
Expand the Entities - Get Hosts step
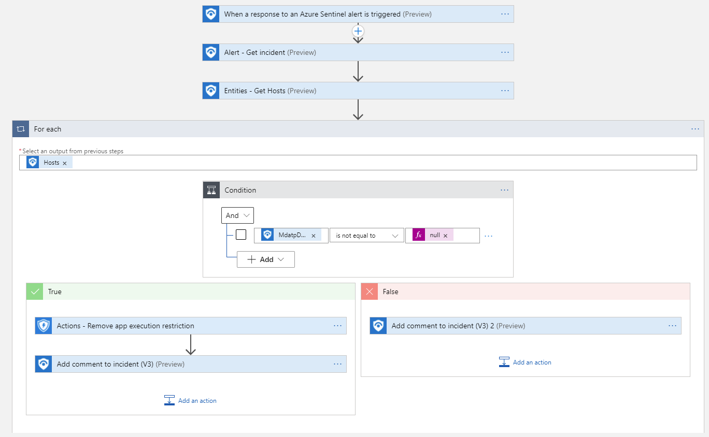[x=358, y=91]
